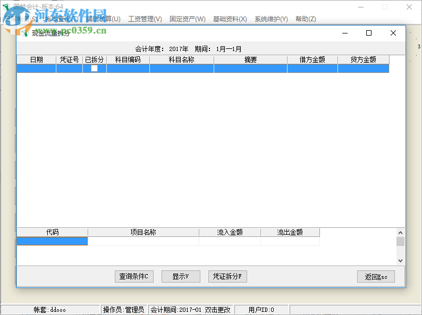Open the 辅助核算(U) menu
The height and width of the screenshot is (315, 422).
tap(103, 19)
